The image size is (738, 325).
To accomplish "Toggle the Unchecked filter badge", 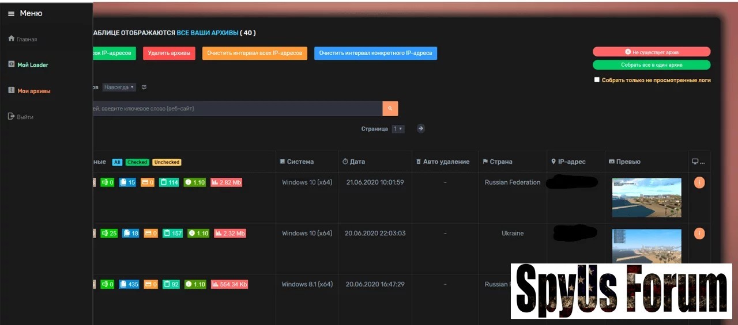I will click(167, 162).
